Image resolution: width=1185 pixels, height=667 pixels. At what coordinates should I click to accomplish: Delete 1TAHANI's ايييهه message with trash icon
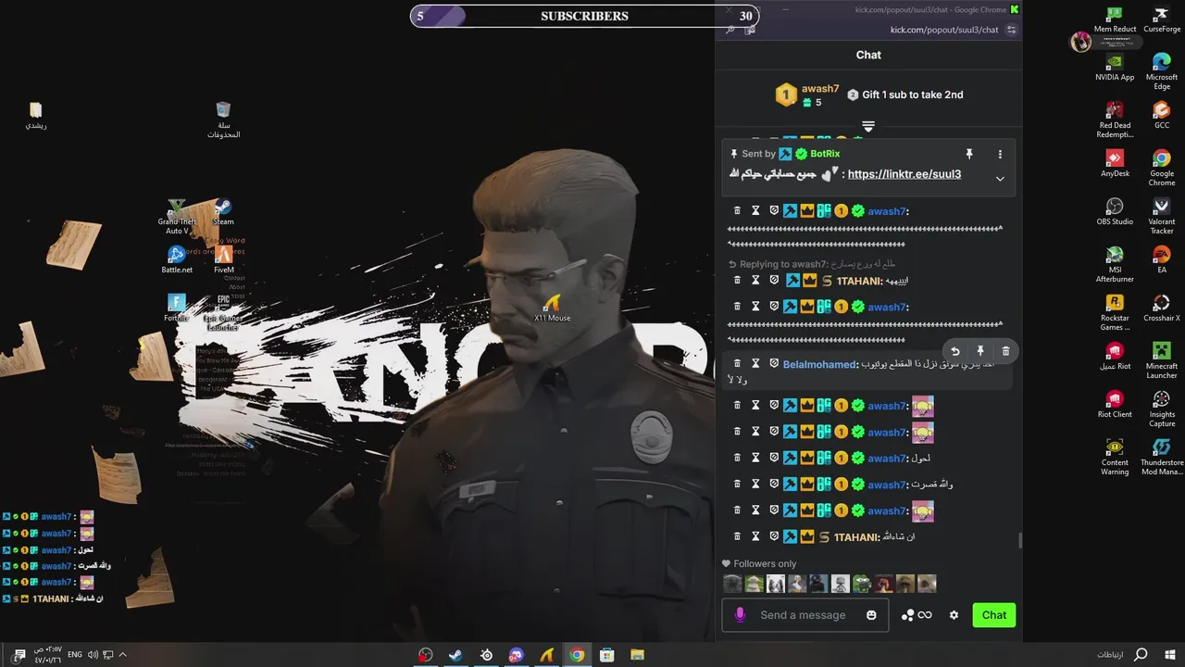[x=737, y=280]
